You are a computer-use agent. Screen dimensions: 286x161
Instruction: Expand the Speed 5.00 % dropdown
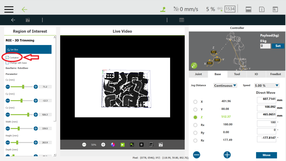267,86
